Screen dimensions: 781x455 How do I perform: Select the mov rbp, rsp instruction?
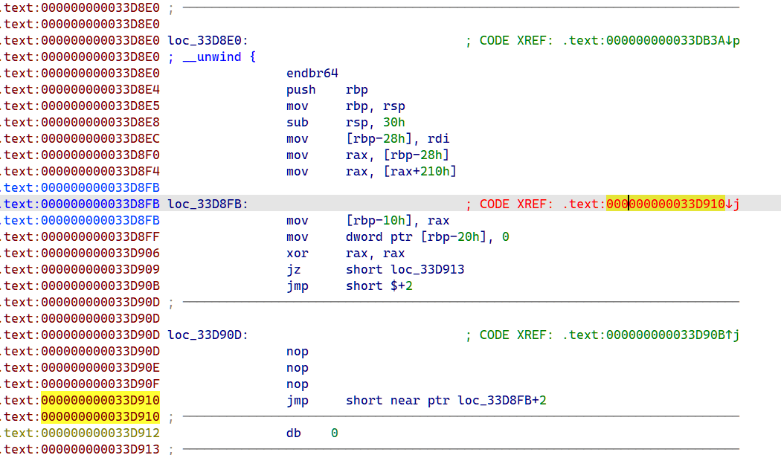click(346, 106)
